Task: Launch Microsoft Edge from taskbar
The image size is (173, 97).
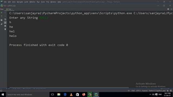Action: pyautogui.click(x=65, y=95)
